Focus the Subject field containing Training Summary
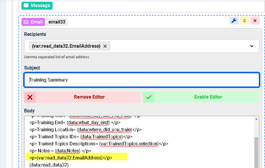 pos(141,80)
